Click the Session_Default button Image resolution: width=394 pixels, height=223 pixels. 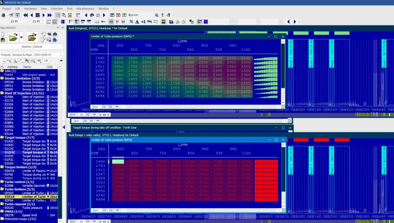click(32, 47)
